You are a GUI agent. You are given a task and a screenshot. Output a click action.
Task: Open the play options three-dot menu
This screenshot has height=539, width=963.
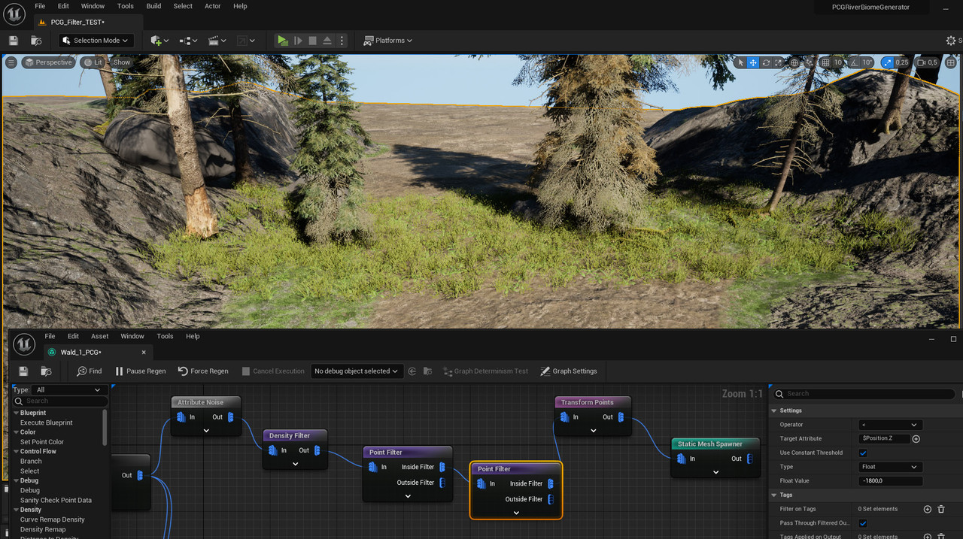coord(342,41)
